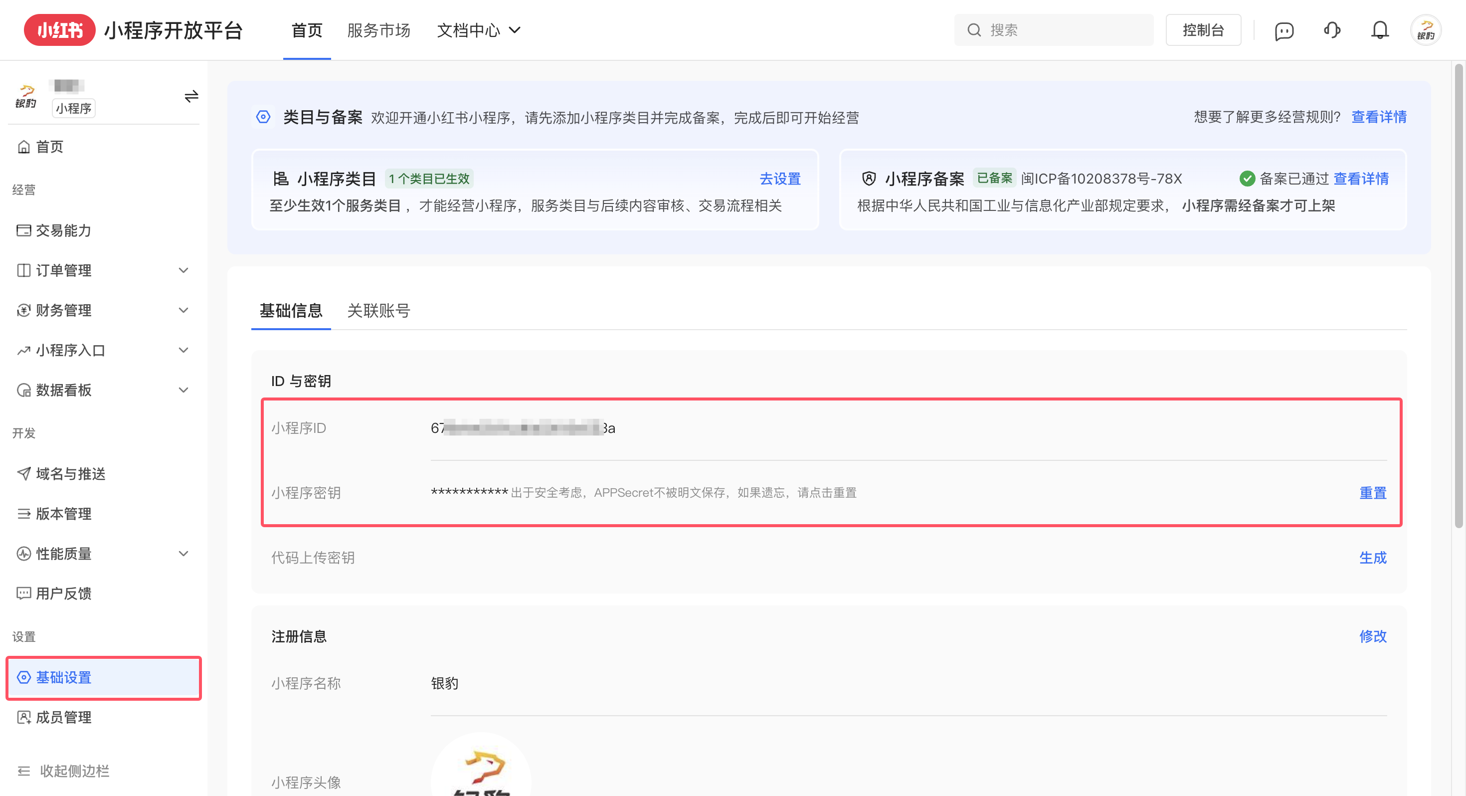Screen dimensions: 1466x796
Task: Expand the 订单管理 section
Action: point(64,270)
